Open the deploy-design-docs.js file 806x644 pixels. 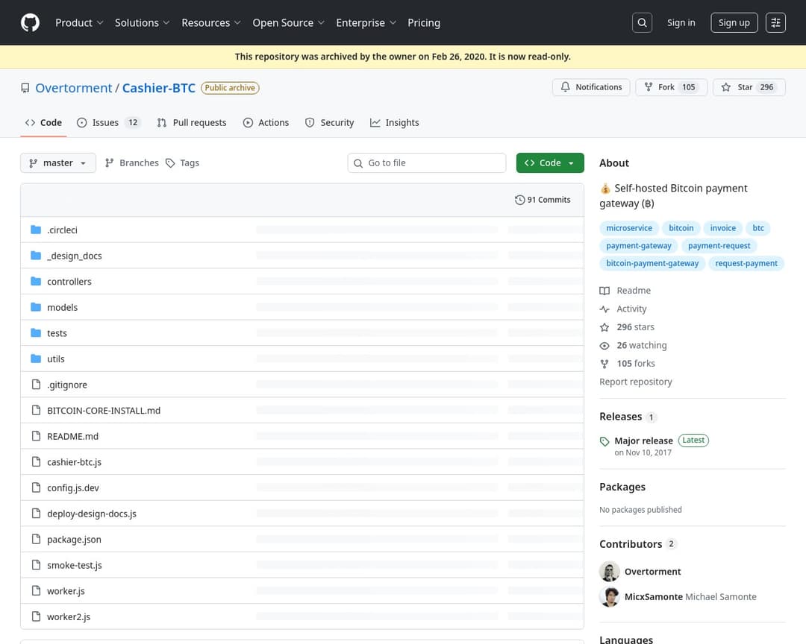pos(92,514)
